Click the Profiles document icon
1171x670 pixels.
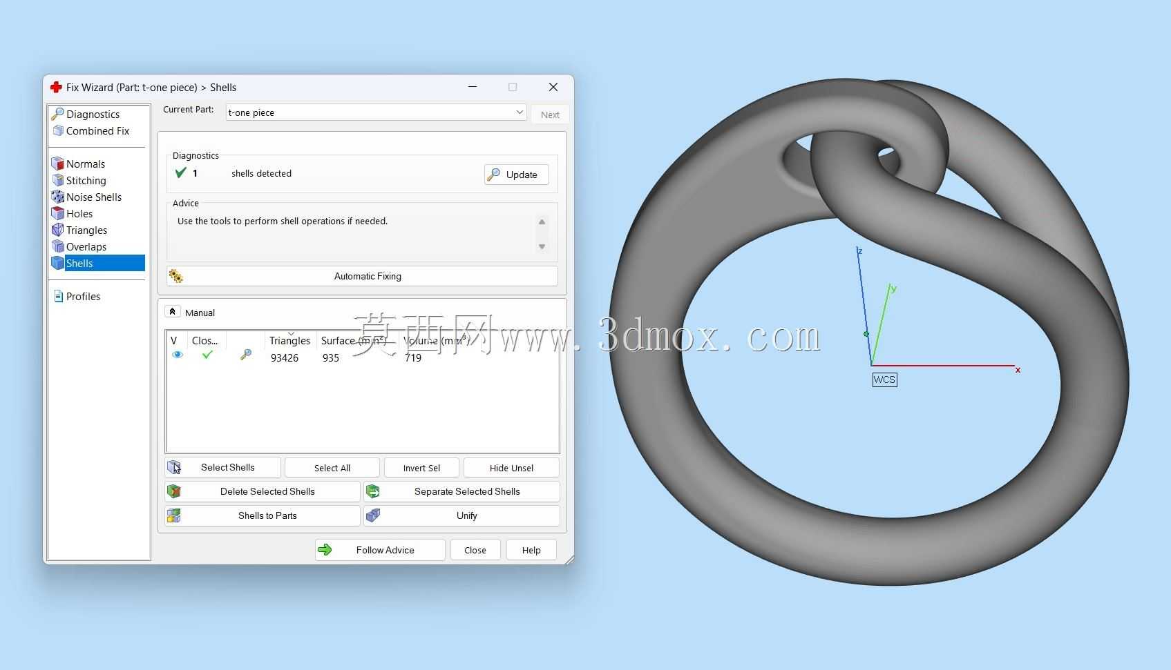click(x=58, y=296)
